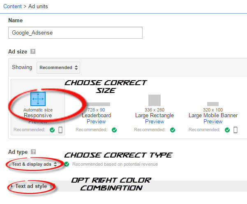Click the green checkmark under Large Mobile Banner
This screenshot has height=204, width=247.
[x=227, y=130]
